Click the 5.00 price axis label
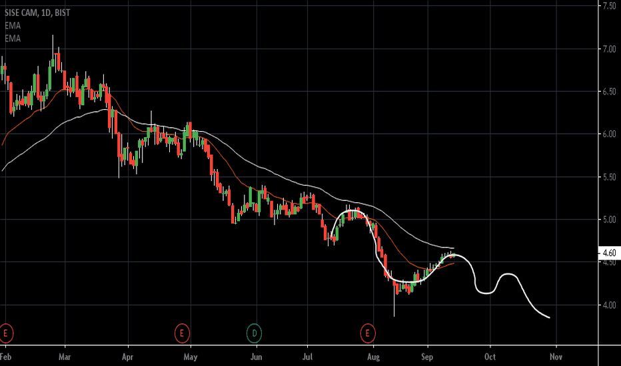This screenshot has width=621, height=366. 610,220
